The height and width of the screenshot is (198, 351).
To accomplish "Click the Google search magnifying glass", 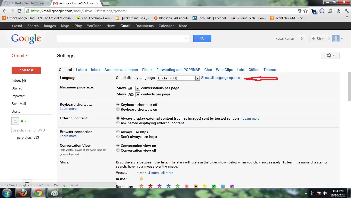I will 202,38.
